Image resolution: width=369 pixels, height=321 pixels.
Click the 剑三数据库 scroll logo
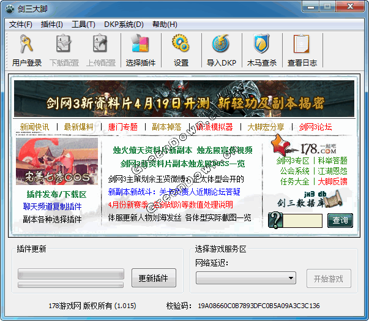click(310, 200)
